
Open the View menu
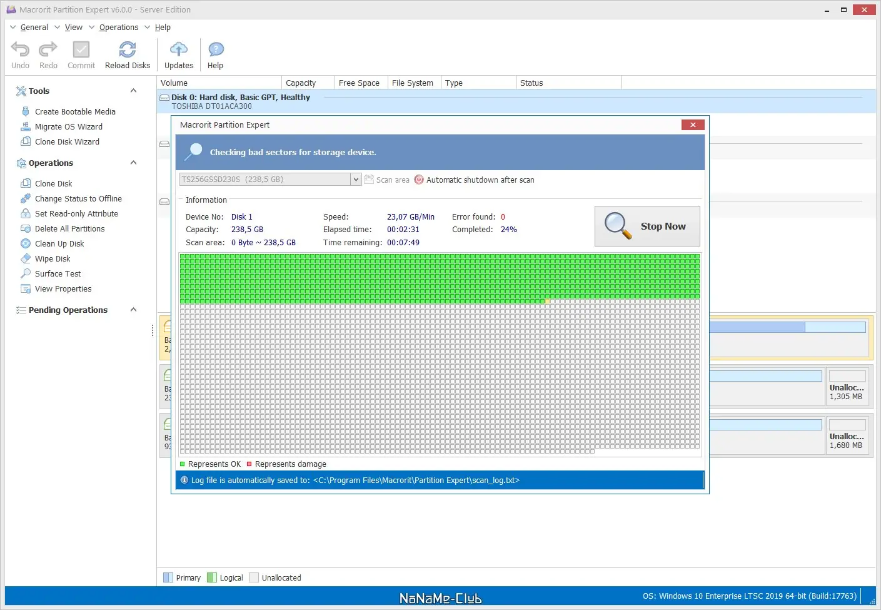point(74,27)
